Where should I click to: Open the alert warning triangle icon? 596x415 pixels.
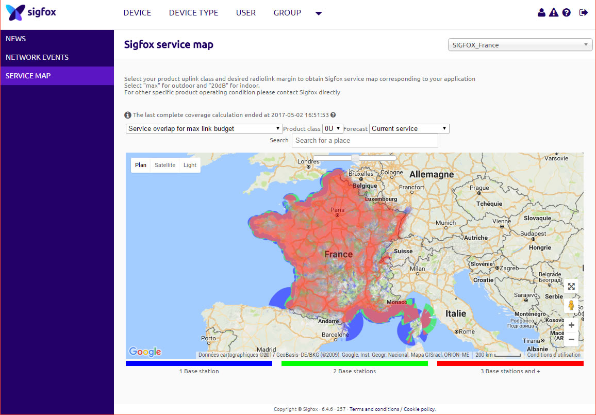pos(554,12)
